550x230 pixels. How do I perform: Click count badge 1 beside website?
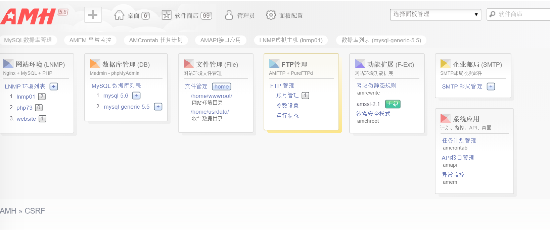43,119
